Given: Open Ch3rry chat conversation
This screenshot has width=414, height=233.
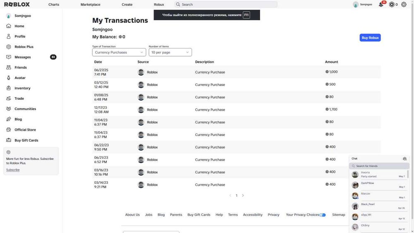Looking at the screenshot, I should (x=379, y=227).
